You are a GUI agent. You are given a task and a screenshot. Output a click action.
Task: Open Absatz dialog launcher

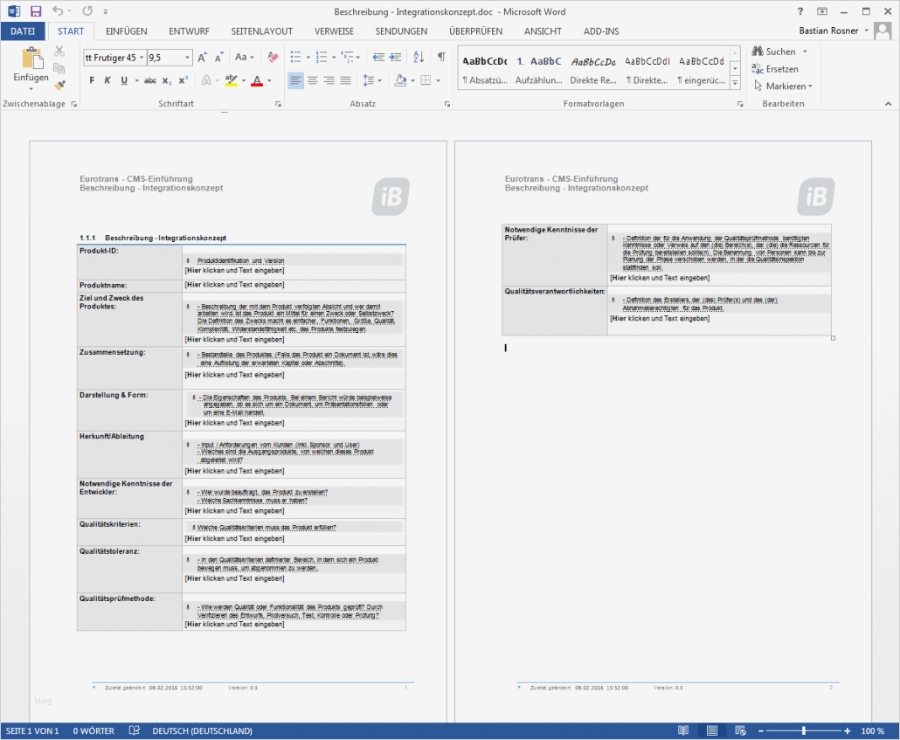point(447,104)
